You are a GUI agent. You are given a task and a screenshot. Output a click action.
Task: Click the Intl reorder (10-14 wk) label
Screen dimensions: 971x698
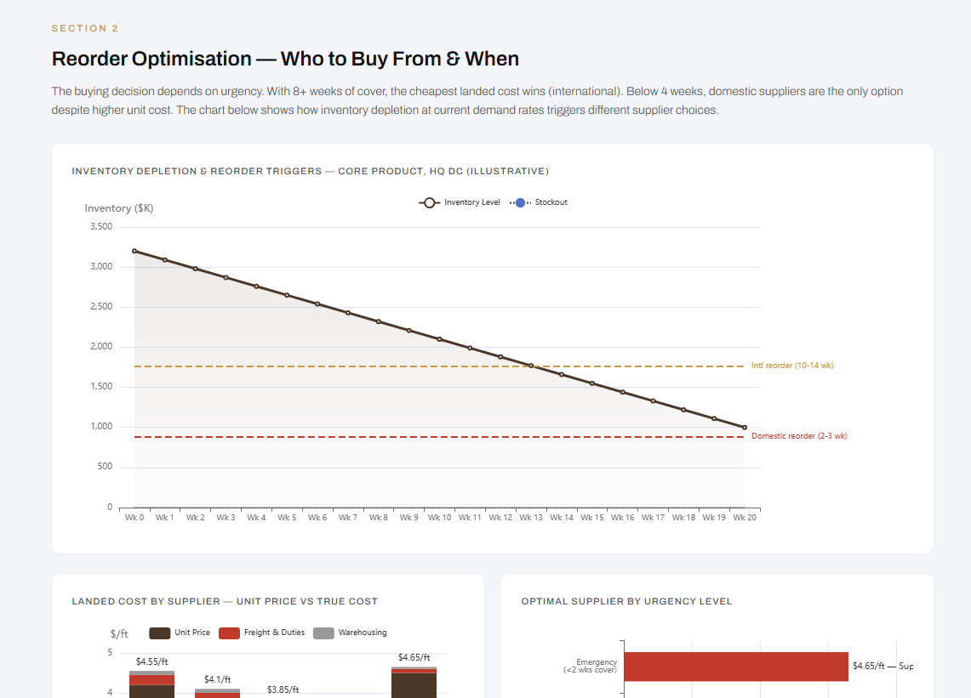pos(792,366)
